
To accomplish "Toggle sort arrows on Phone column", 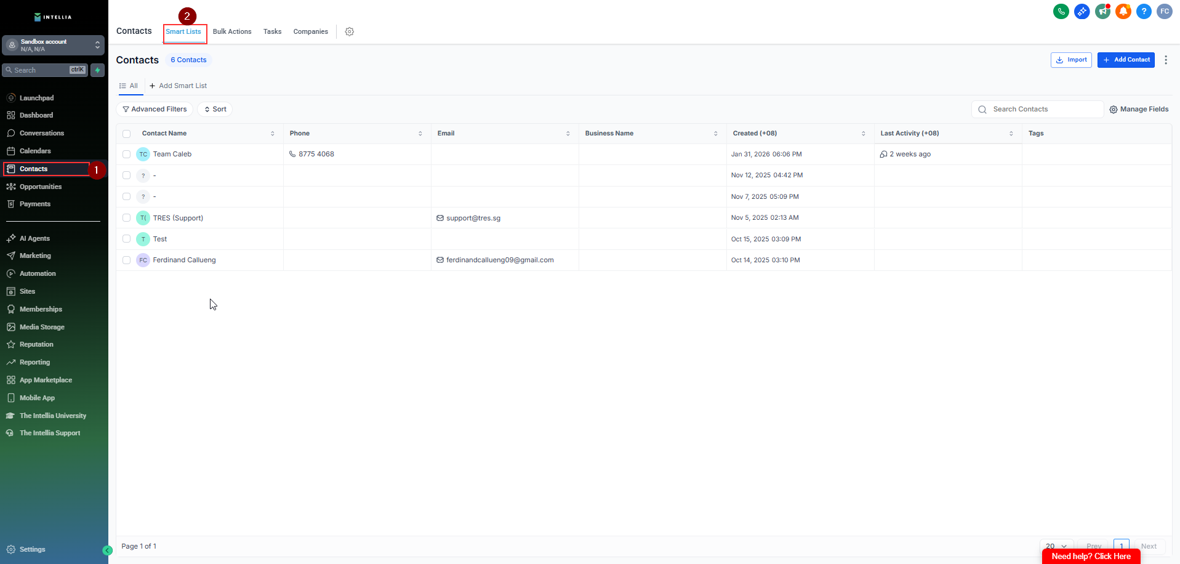I will click(420, 134).
